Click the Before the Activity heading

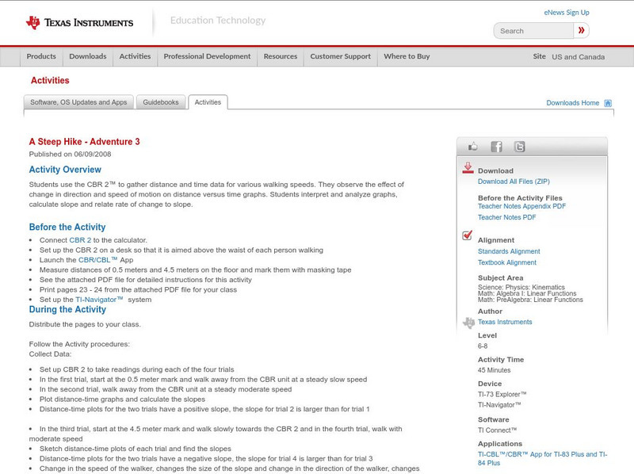[67, 227]
